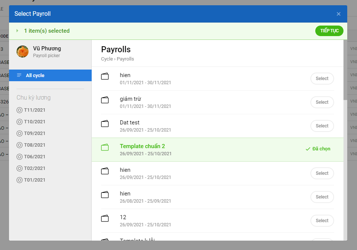Open Vũ Phương avatar picture
Viewport: 357px width, 250px height.
click(x=23, y=51)
